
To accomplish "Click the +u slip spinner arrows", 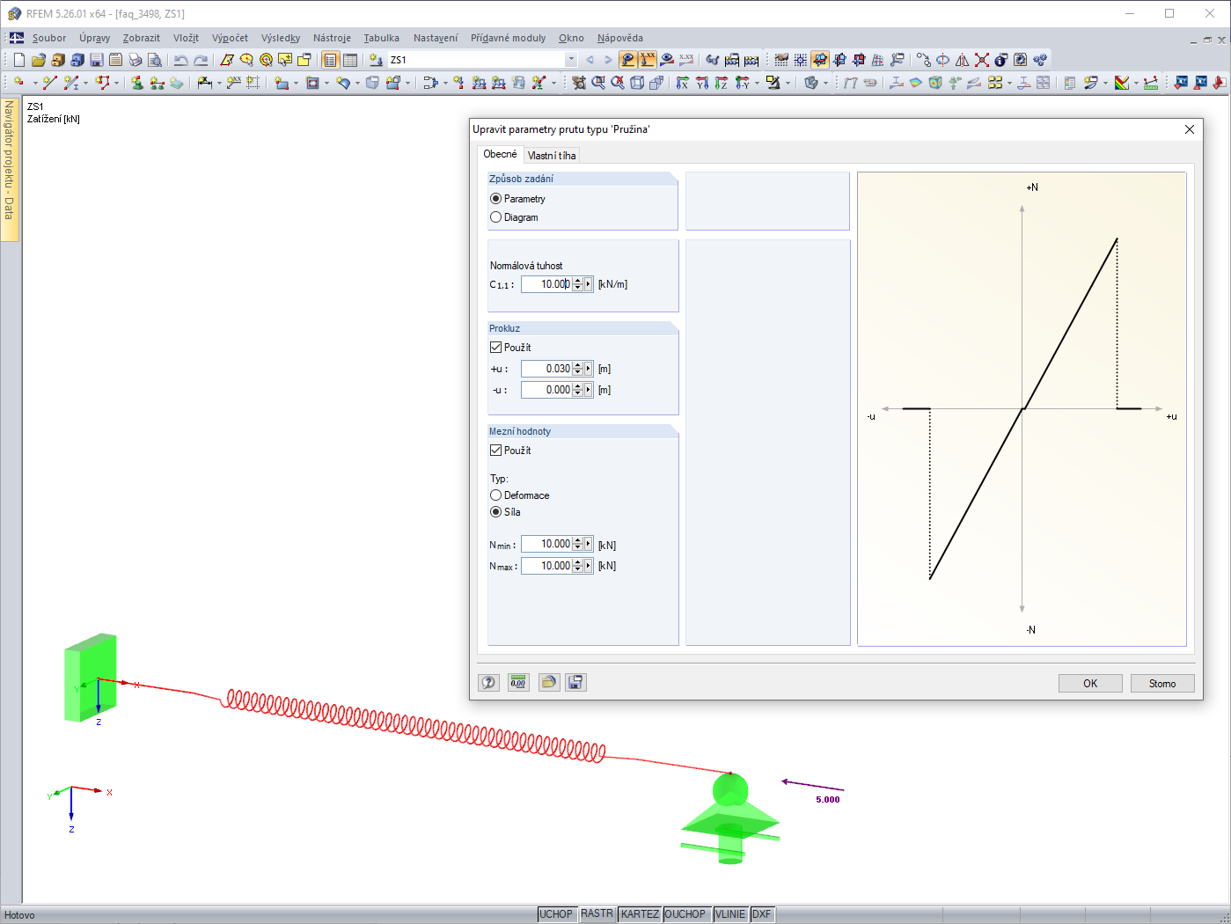I will click(x=578, y=369).
